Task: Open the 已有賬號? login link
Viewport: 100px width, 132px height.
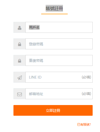Action: 84,125
